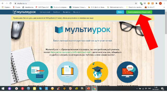
Task: Open Все файлы in the site menu
Action: coord(67,12)
